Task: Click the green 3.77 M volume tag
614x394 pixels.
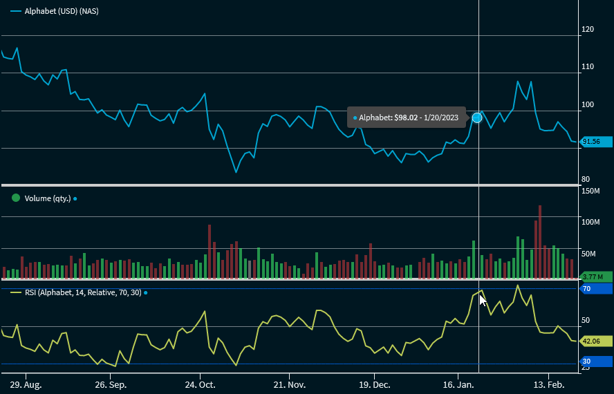Action: click(x=596, y=276)
